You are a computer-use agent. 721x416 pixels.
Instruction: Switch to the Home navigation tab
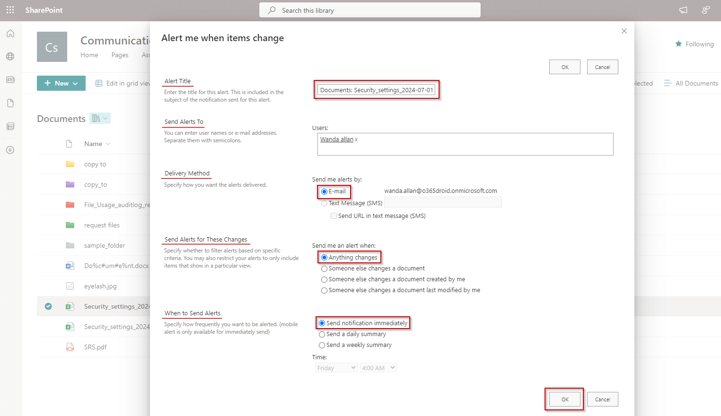[89, 55]
